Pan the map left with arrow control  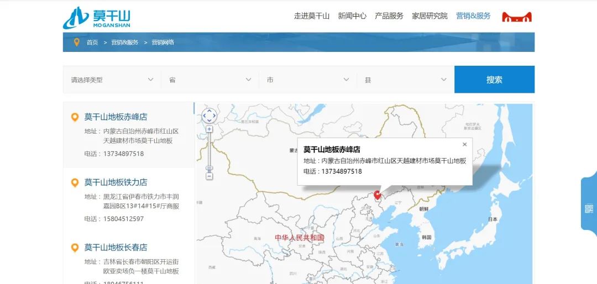point(205,115)
